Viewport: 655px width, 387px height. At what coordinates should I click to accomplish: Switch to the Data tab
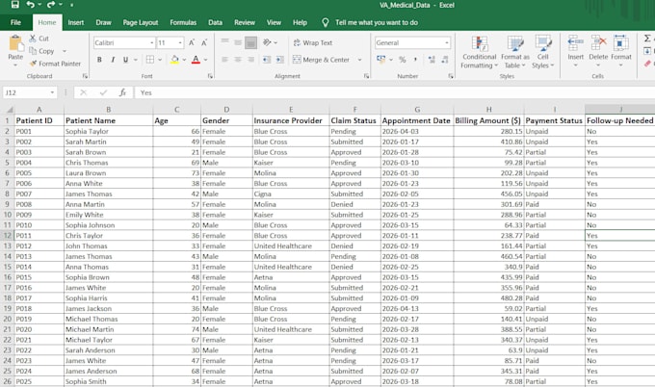[x=215, y=22]
